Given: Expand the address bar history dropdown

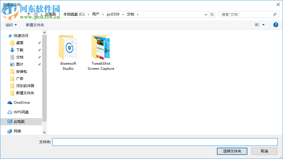Looking at the screenshot, I should click(206, 14).
